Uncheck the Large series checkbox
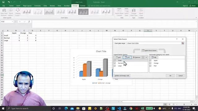198x111 pixels. [x=115, y=66]
